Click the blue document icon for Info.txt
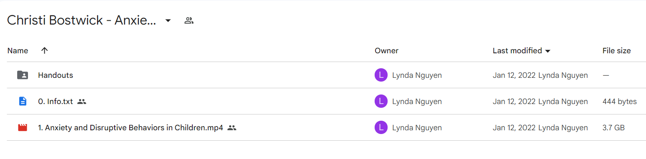The height and width of the screenshot is (159, 646). (x=23, y=101)
